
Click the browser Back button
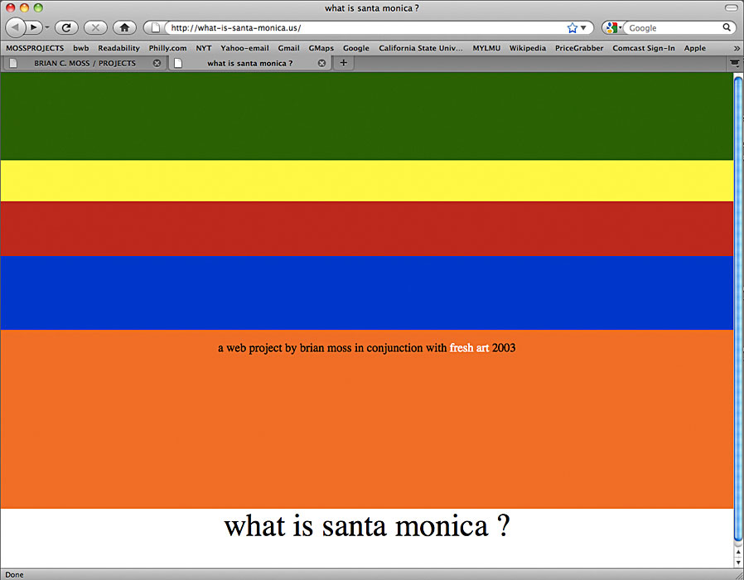[x=16, y=27]
